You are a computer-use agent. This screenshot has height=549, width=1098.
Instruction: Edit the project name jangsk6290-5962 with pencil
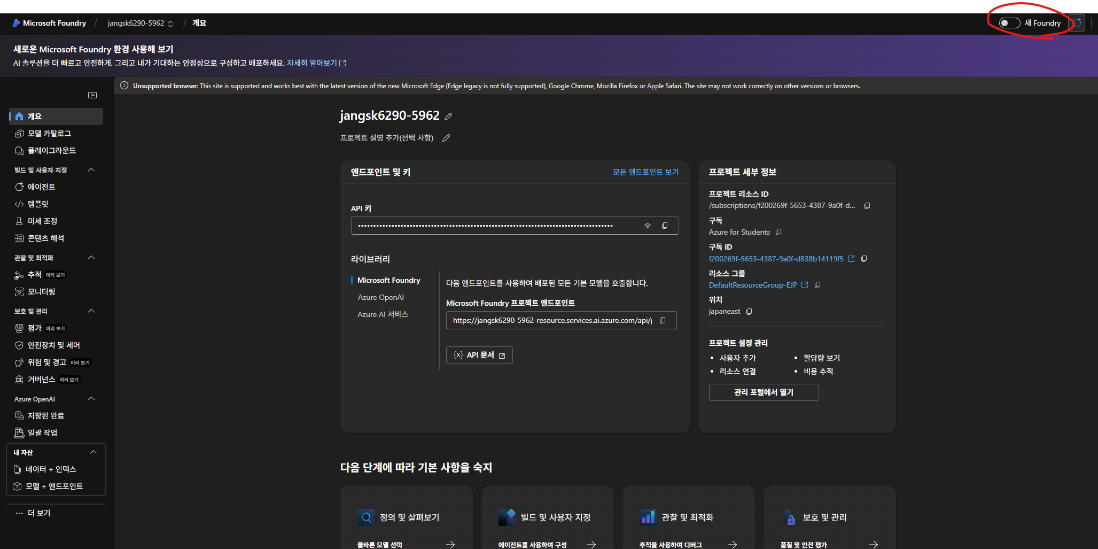click(x=448, y=117)
